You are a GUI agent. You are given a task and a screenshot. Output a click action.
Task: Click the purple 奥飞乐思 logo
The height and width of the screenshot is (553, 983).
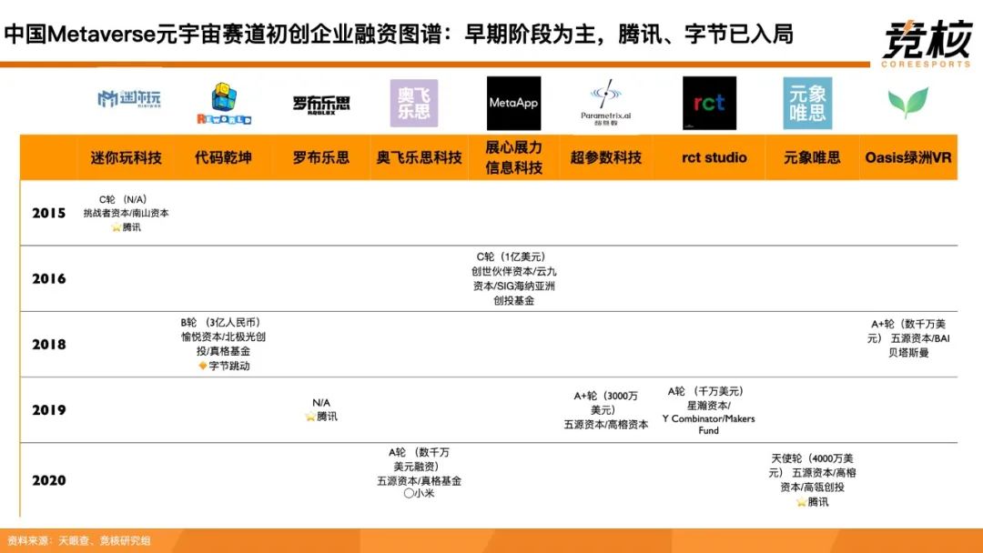pyautogui.click(x=414, y=103)
